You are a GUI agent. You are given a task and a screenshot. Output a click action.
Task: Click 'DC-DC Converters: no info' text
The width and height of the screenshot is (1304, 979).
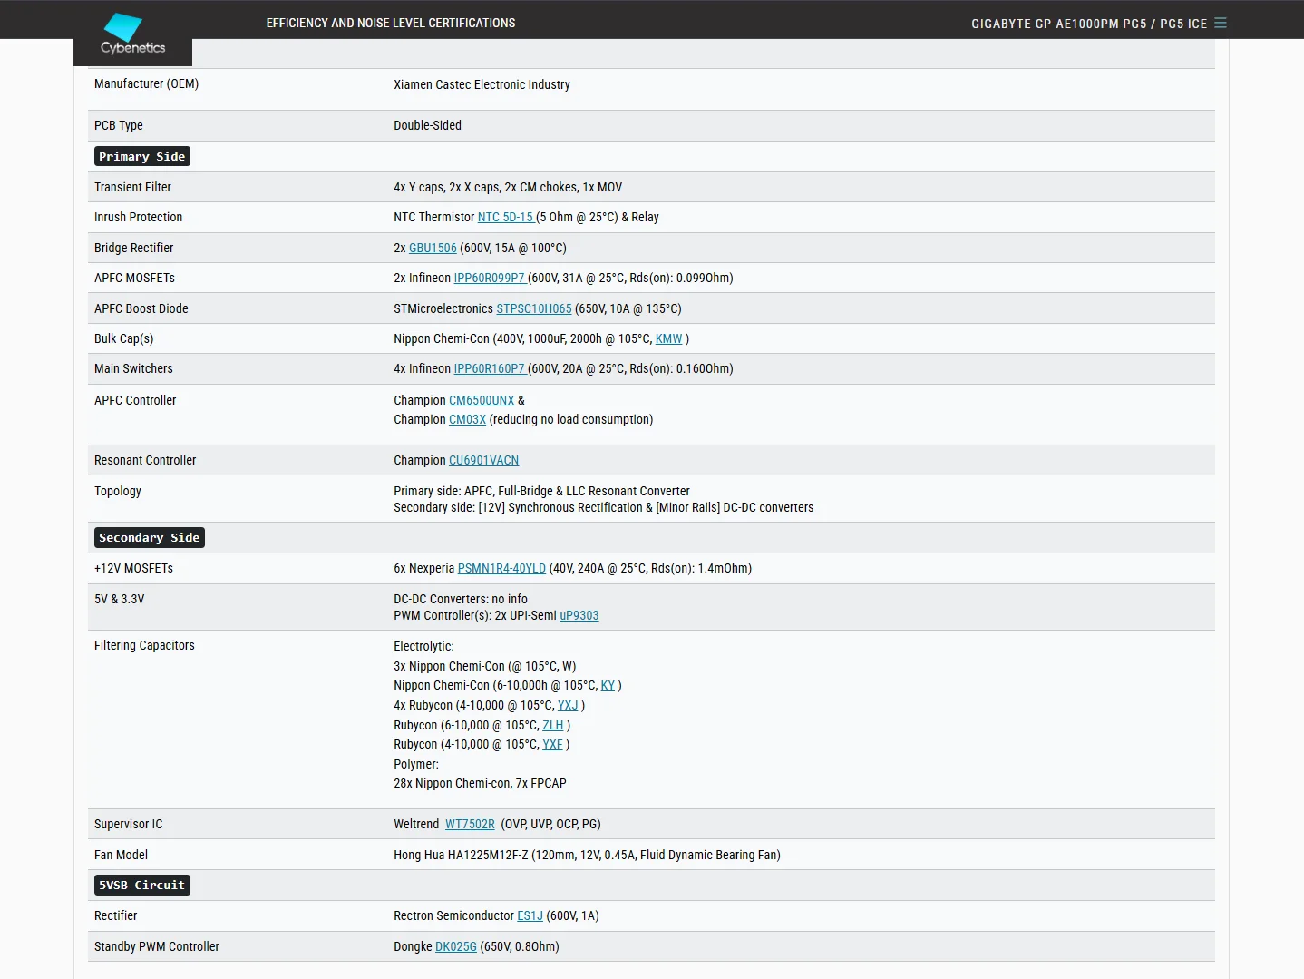tap(461, 599)
